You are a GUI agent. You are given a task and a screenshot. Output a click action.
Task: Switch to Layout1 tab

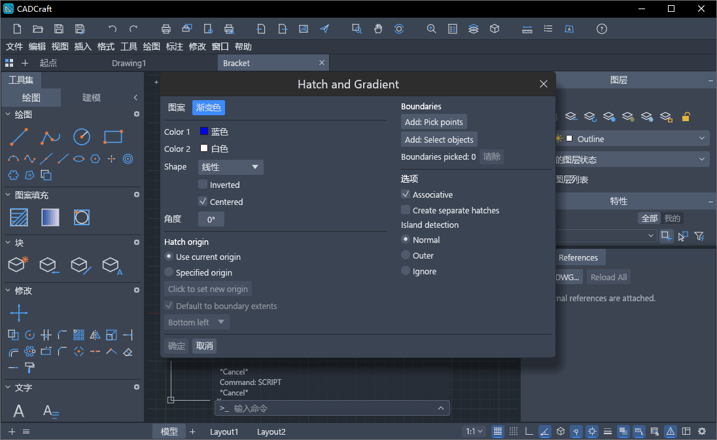click(x=224, y=431)
